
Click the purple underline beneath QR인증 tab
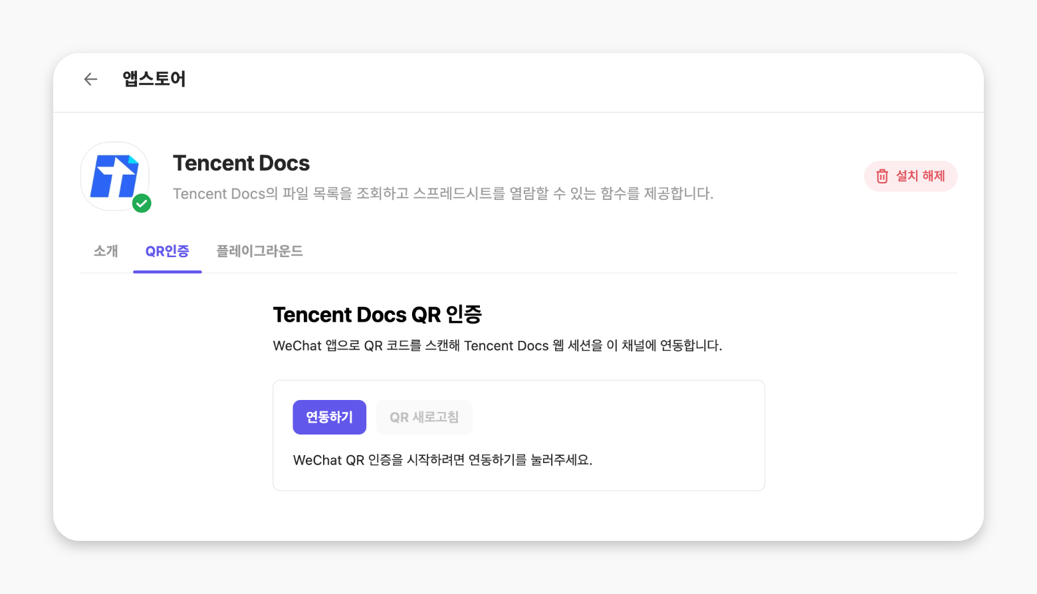[x=168, y=272]
